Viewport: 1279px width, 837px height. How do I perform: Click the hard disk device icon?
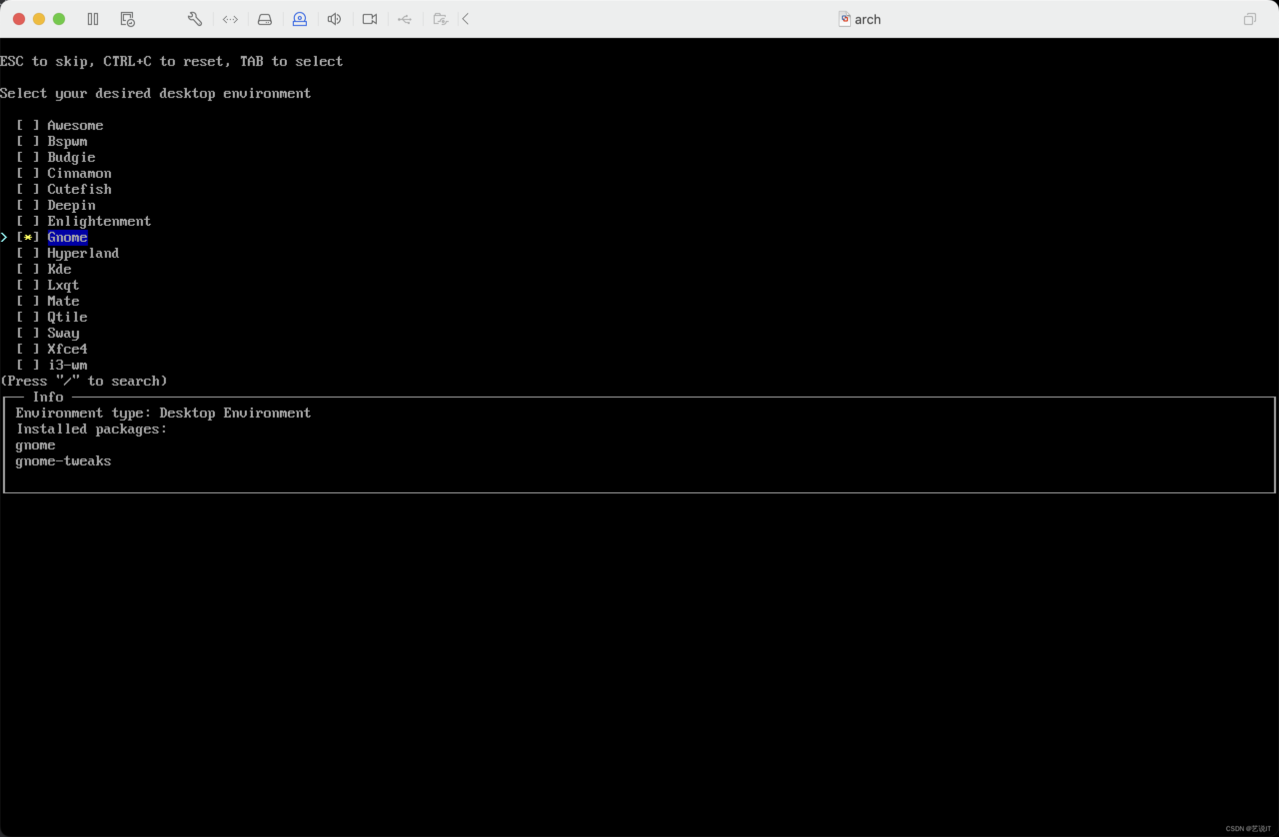[x=264, y=19]
